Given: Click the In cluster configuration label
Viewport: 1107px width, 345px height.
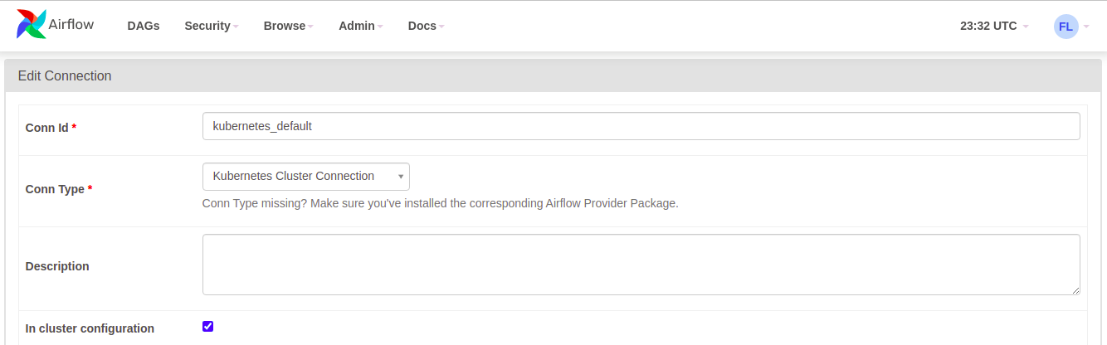Looking at the screenshot, I should [x=90, y=328].
